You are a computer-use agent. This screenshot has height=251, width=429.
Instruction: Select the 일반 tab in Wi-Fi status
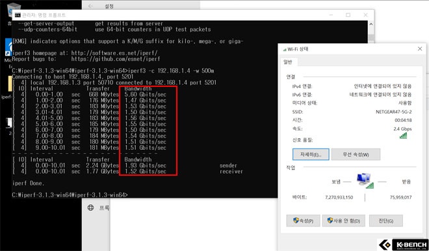tap(288, 62)
